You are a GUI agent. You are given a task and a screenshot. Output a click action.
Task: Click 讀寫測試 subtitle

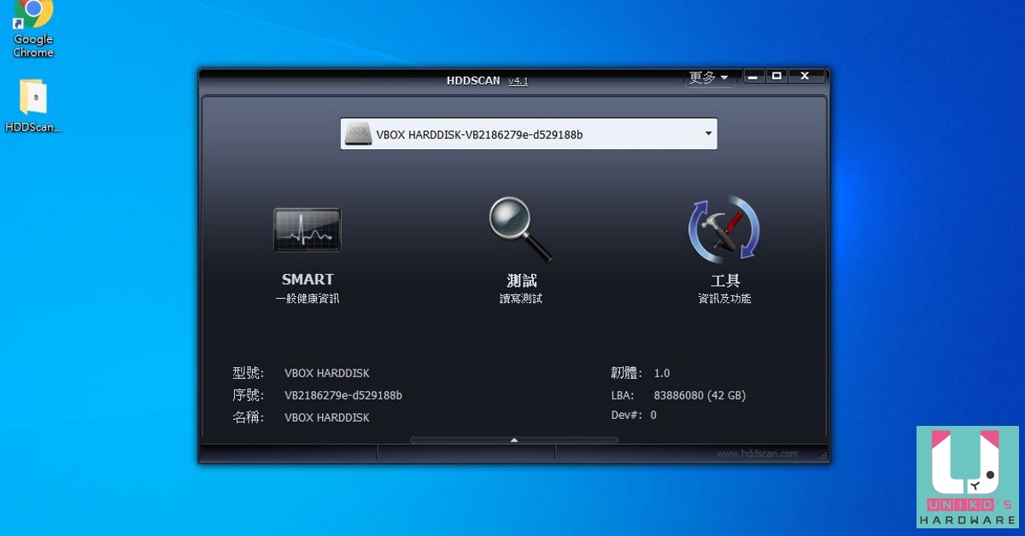pyautogui.click(x=521, y=299)
